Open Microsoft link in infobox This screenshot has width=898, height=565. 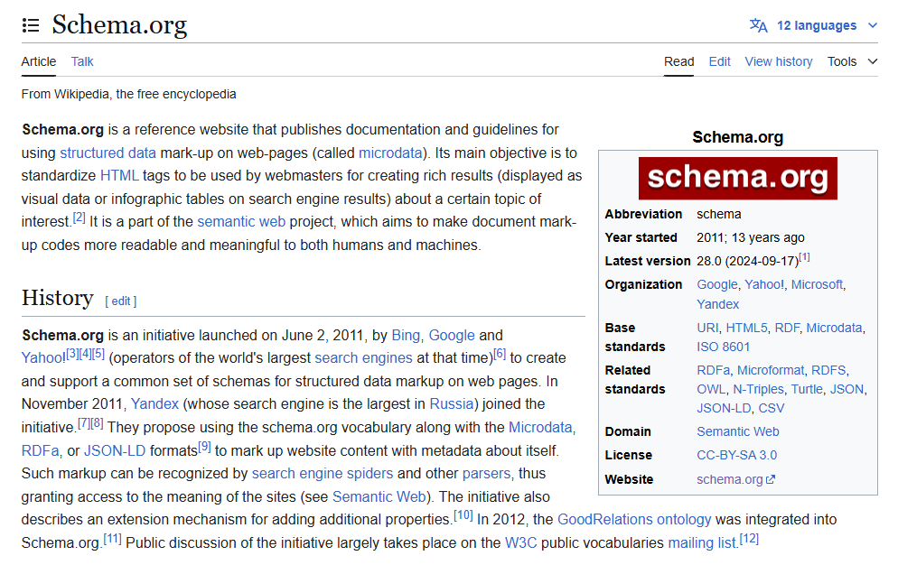tap(817, 284)
